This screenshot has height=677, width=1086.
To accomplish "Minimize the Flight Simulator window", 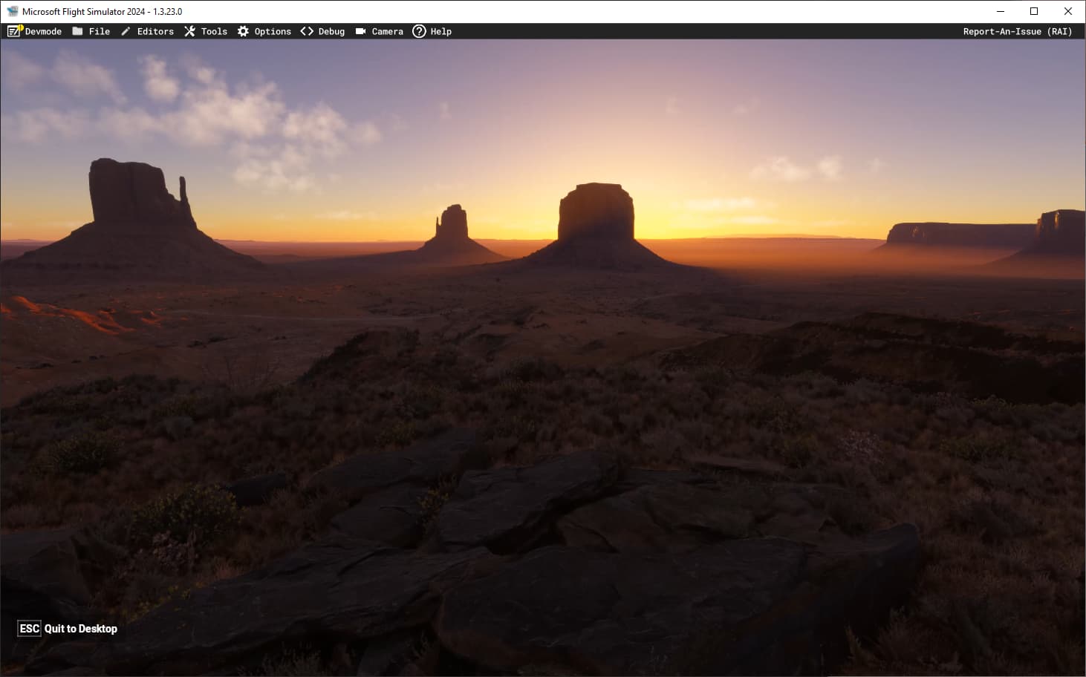I will pyautogui.click(x=1000, y=11).
